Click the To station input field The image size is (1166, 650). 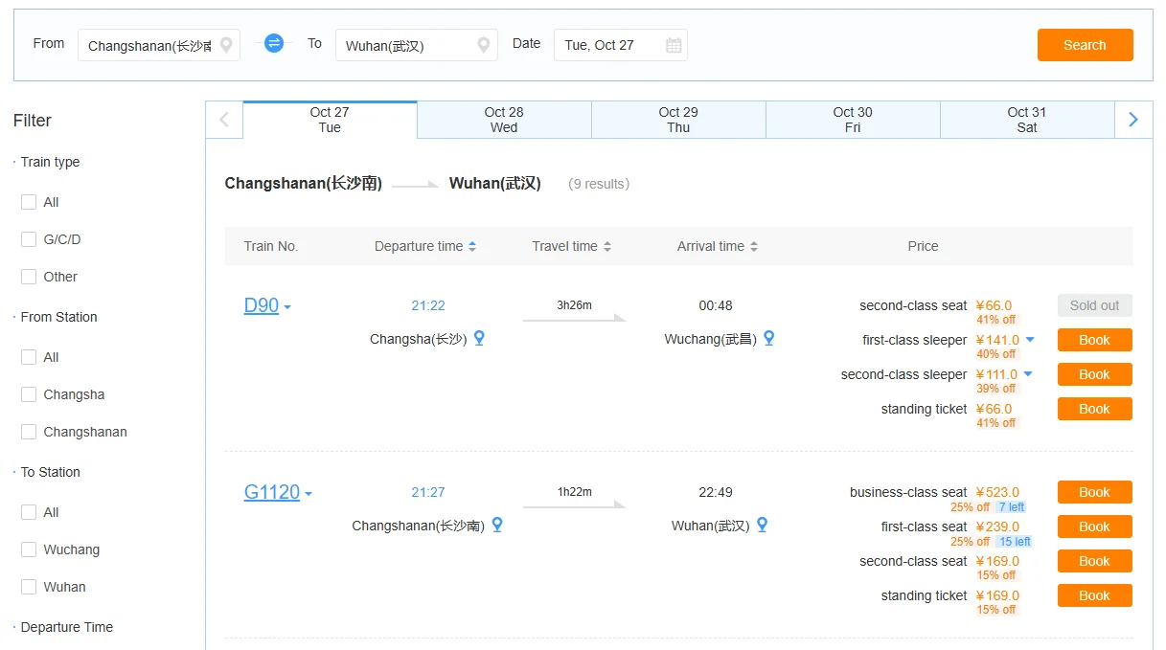(x=417, y=45)
